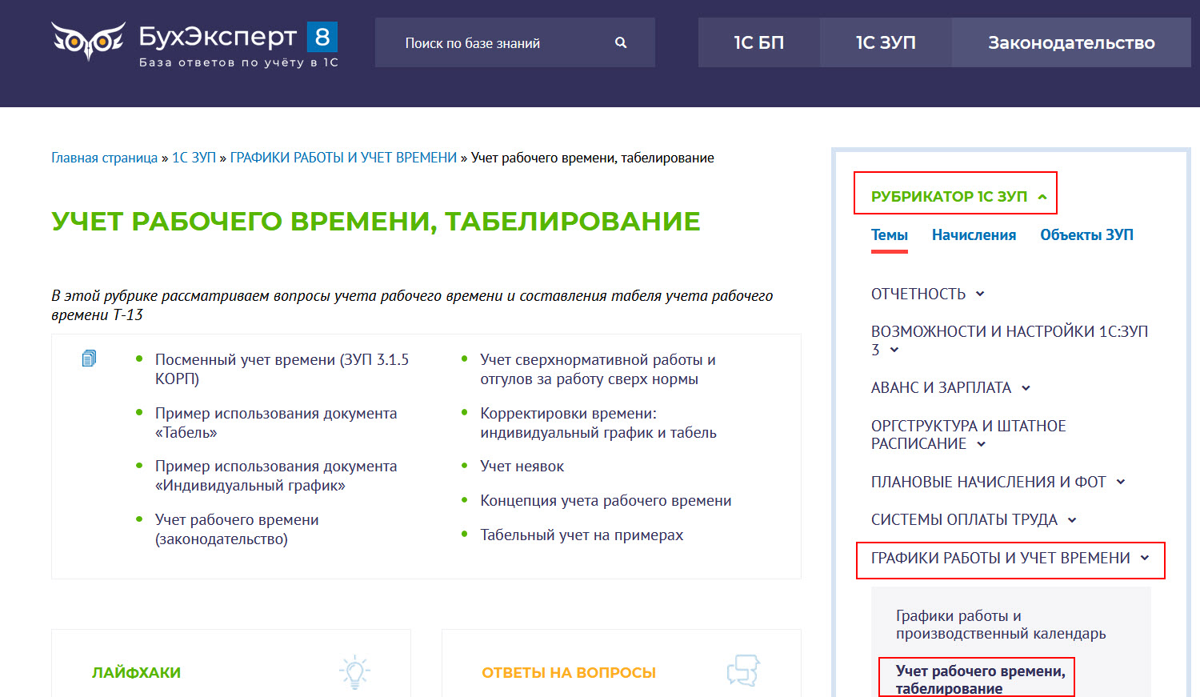
Task: Open Табельный учет на примерах article
Action: pyautogui.click(x=582, y=535)
